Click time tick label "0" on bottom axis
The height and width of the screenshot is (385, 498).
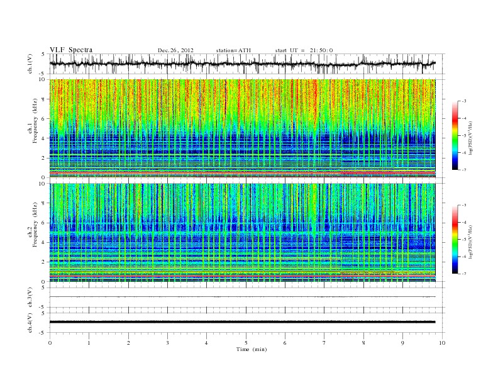[x=50, y=343]
